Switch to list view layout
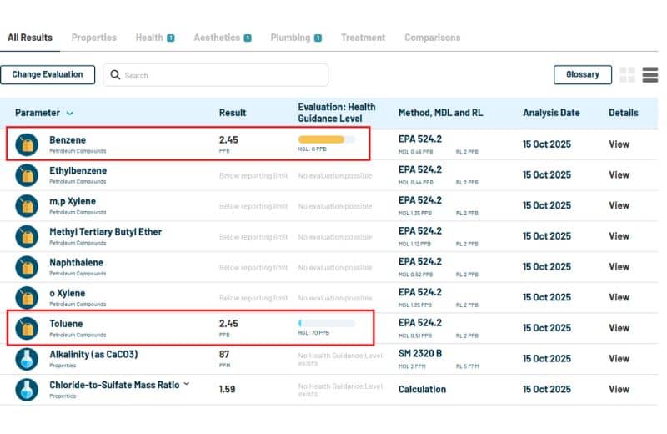Screen dimensions: 667x434 (x=649, y=75)
